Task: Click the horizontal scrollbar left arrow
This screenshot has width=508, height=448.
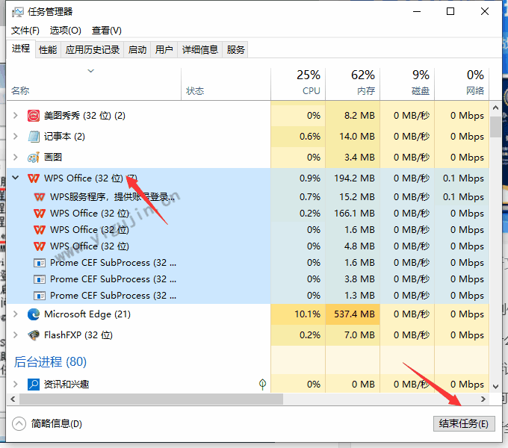Action: [x=13, y=399]
